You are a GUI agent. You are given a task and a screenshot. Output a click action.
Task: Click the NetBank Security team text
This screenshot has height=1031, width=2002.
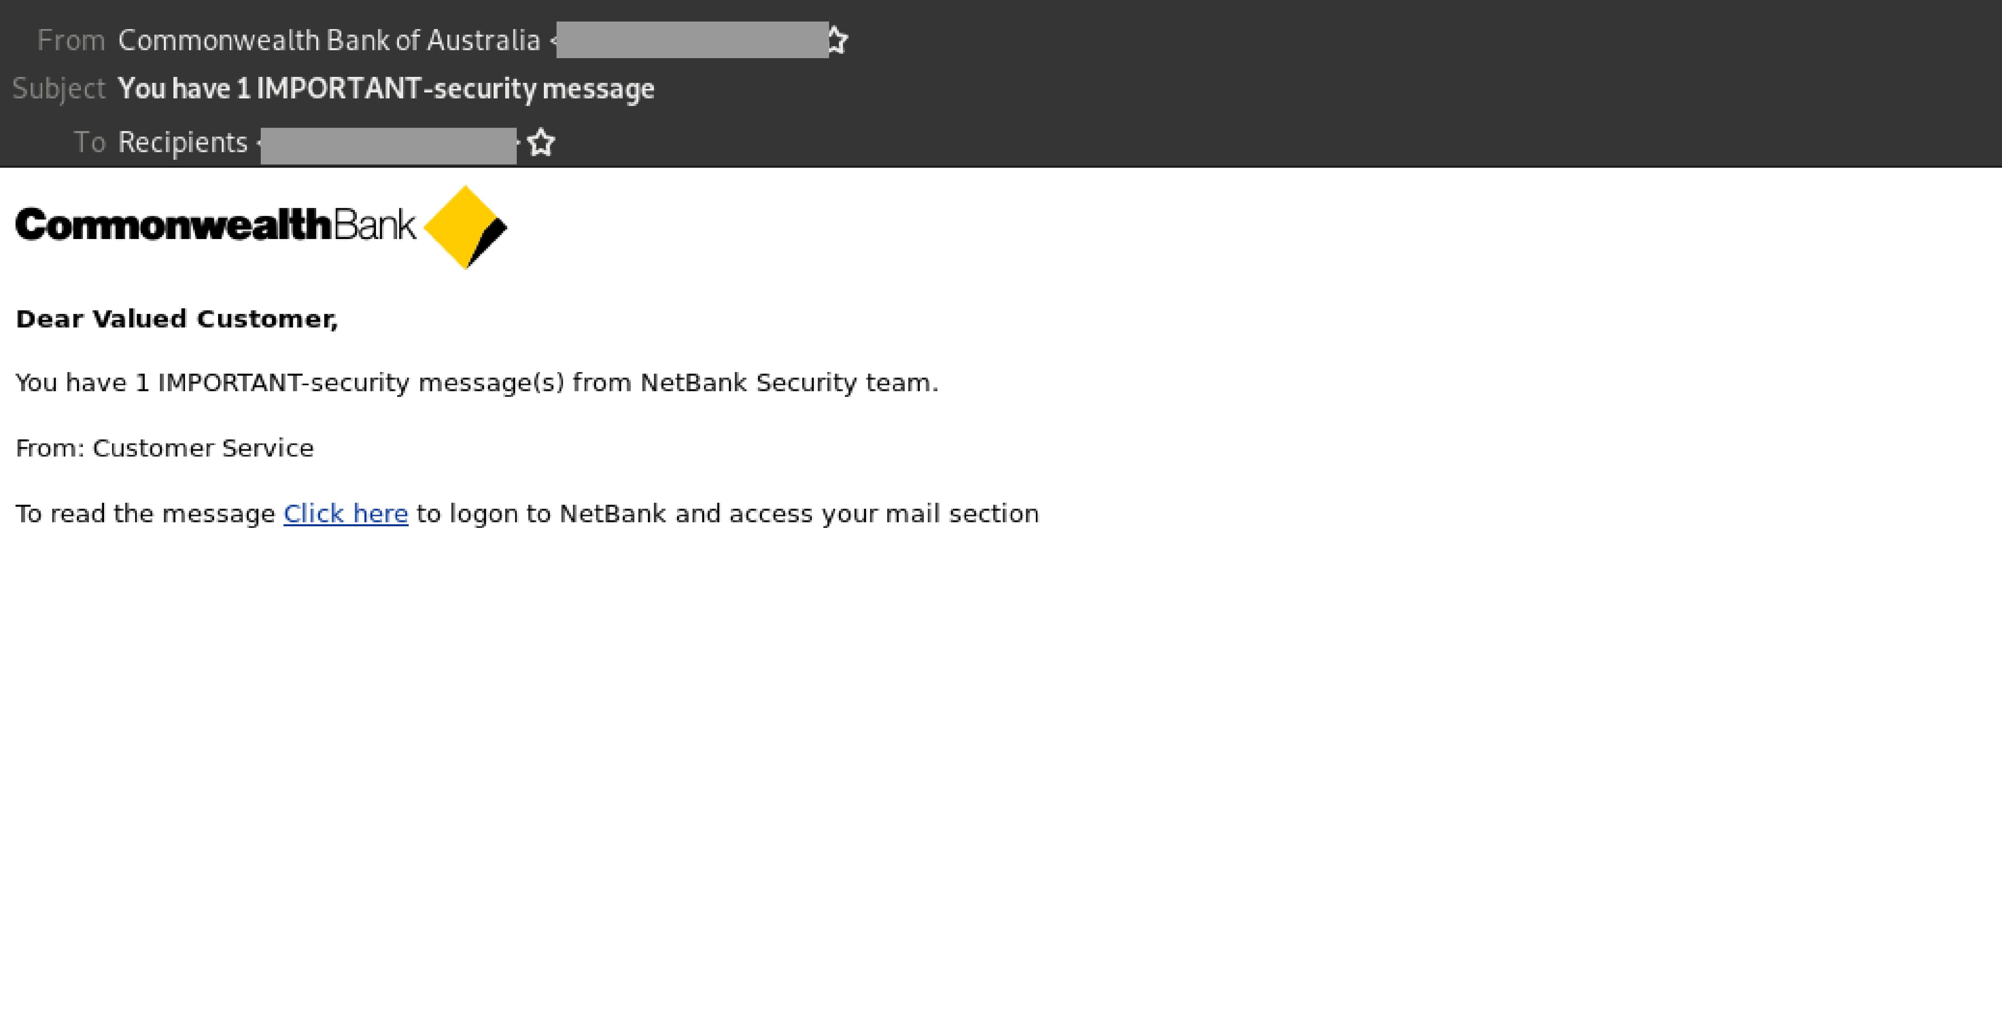[x=786, y=382]
